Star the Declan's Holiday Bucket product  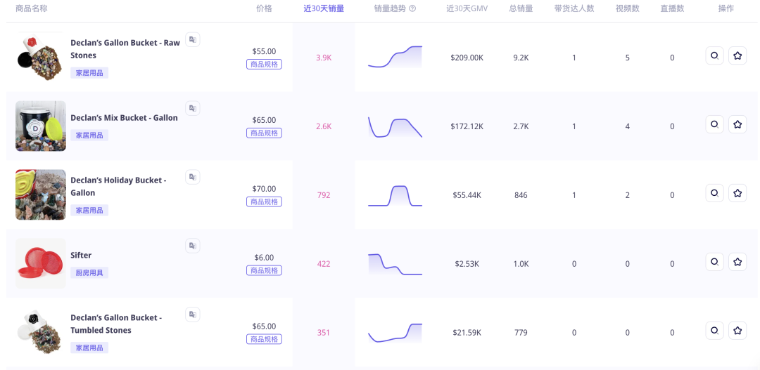(737, 194)
